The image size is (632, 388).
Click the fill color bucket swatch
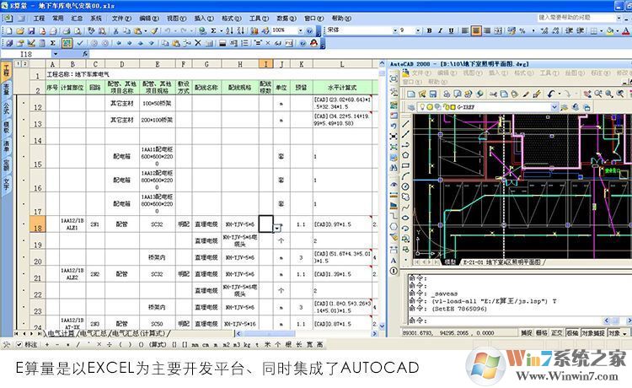(610, 30)
